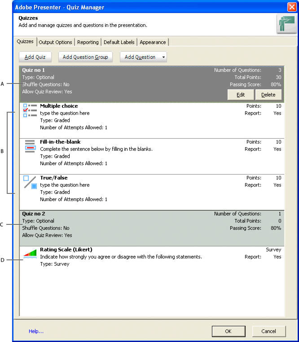
Task: Switch to the Quizzes tab
Action: [25, 41]
